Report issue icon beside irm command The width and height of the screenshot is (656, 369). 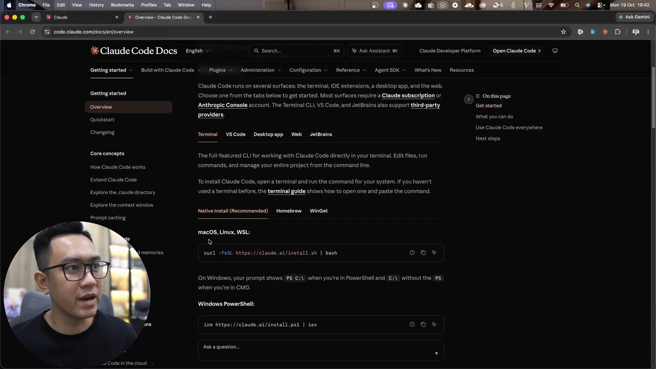(412, 324)
